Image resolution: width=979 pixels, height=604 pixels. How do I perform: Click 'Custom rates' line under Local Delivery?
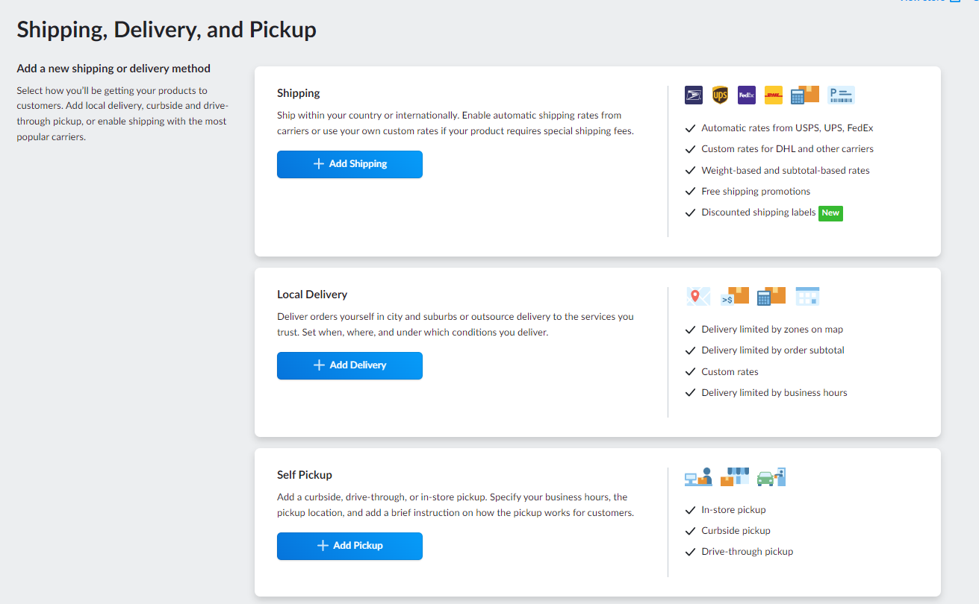pos(730,372)
